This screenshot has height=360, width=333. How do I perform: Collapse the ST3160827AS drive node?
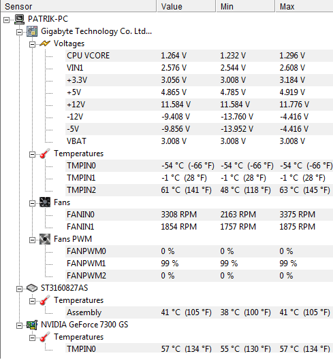point(19,289)
